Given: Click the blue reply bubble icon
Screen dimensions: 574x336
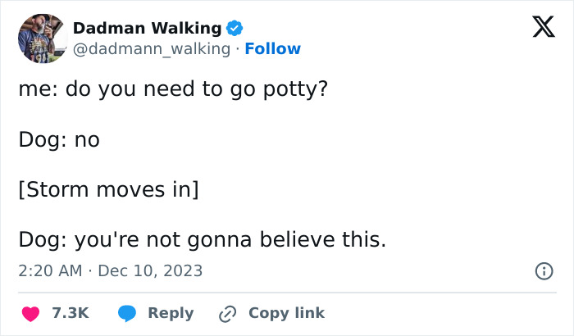Looking at the screenshot, I should (127, 313).
